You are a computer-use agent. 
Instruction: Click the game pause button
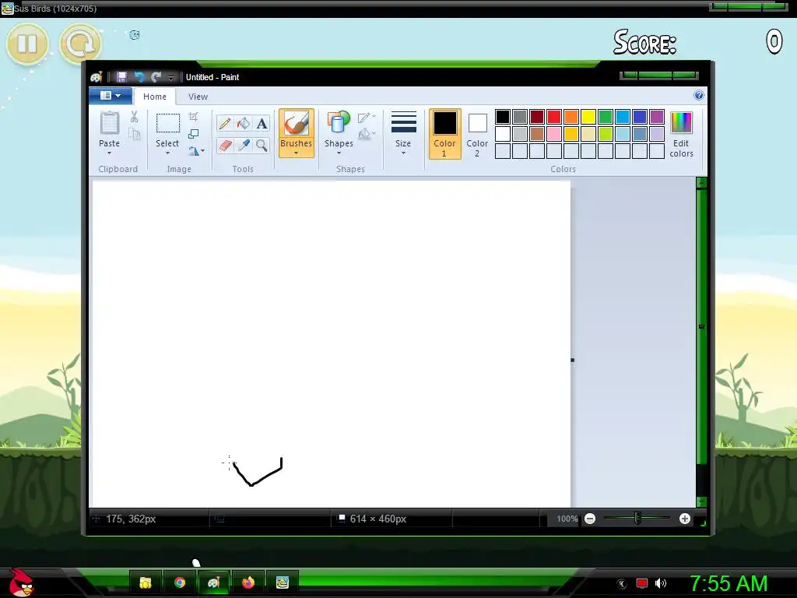(x=27, y=44)
